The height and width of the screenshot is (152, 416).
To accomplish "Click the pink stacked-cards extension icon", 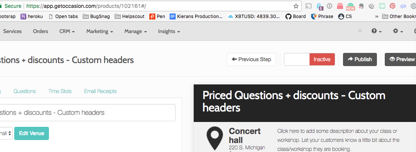I will coord(340,6).
